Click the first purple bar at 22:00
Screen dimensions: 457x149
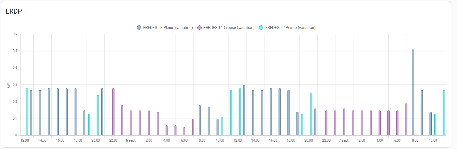113,112
